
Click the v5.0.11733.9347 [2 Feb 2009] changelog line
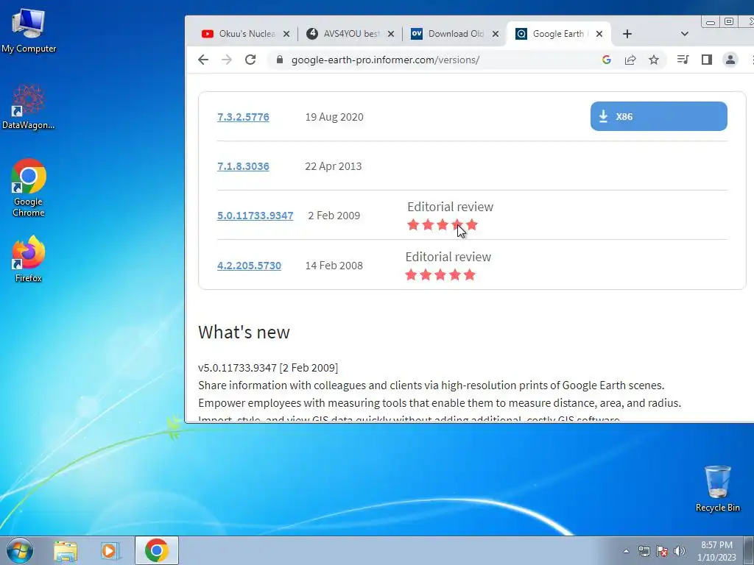pos(268,368)
